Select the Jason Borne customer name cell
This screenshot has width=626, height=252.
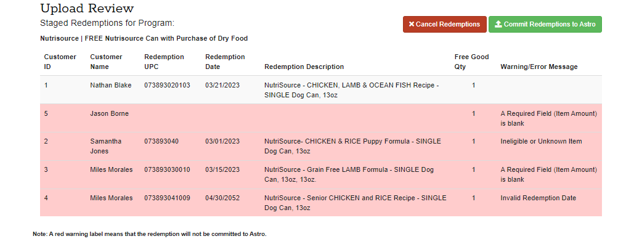[109, 113]
